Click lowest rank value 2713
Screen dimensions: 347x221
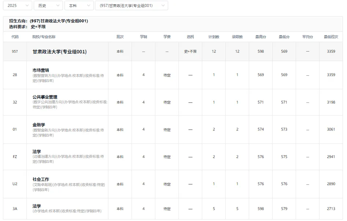(x=331, y=209)
